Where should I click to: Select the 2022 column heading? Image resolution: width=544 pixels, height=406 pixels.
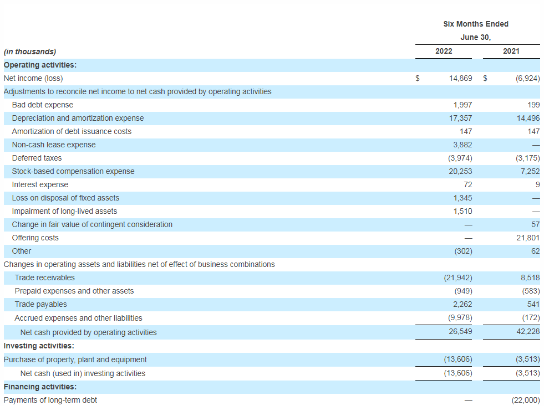(x=444, y=51)
